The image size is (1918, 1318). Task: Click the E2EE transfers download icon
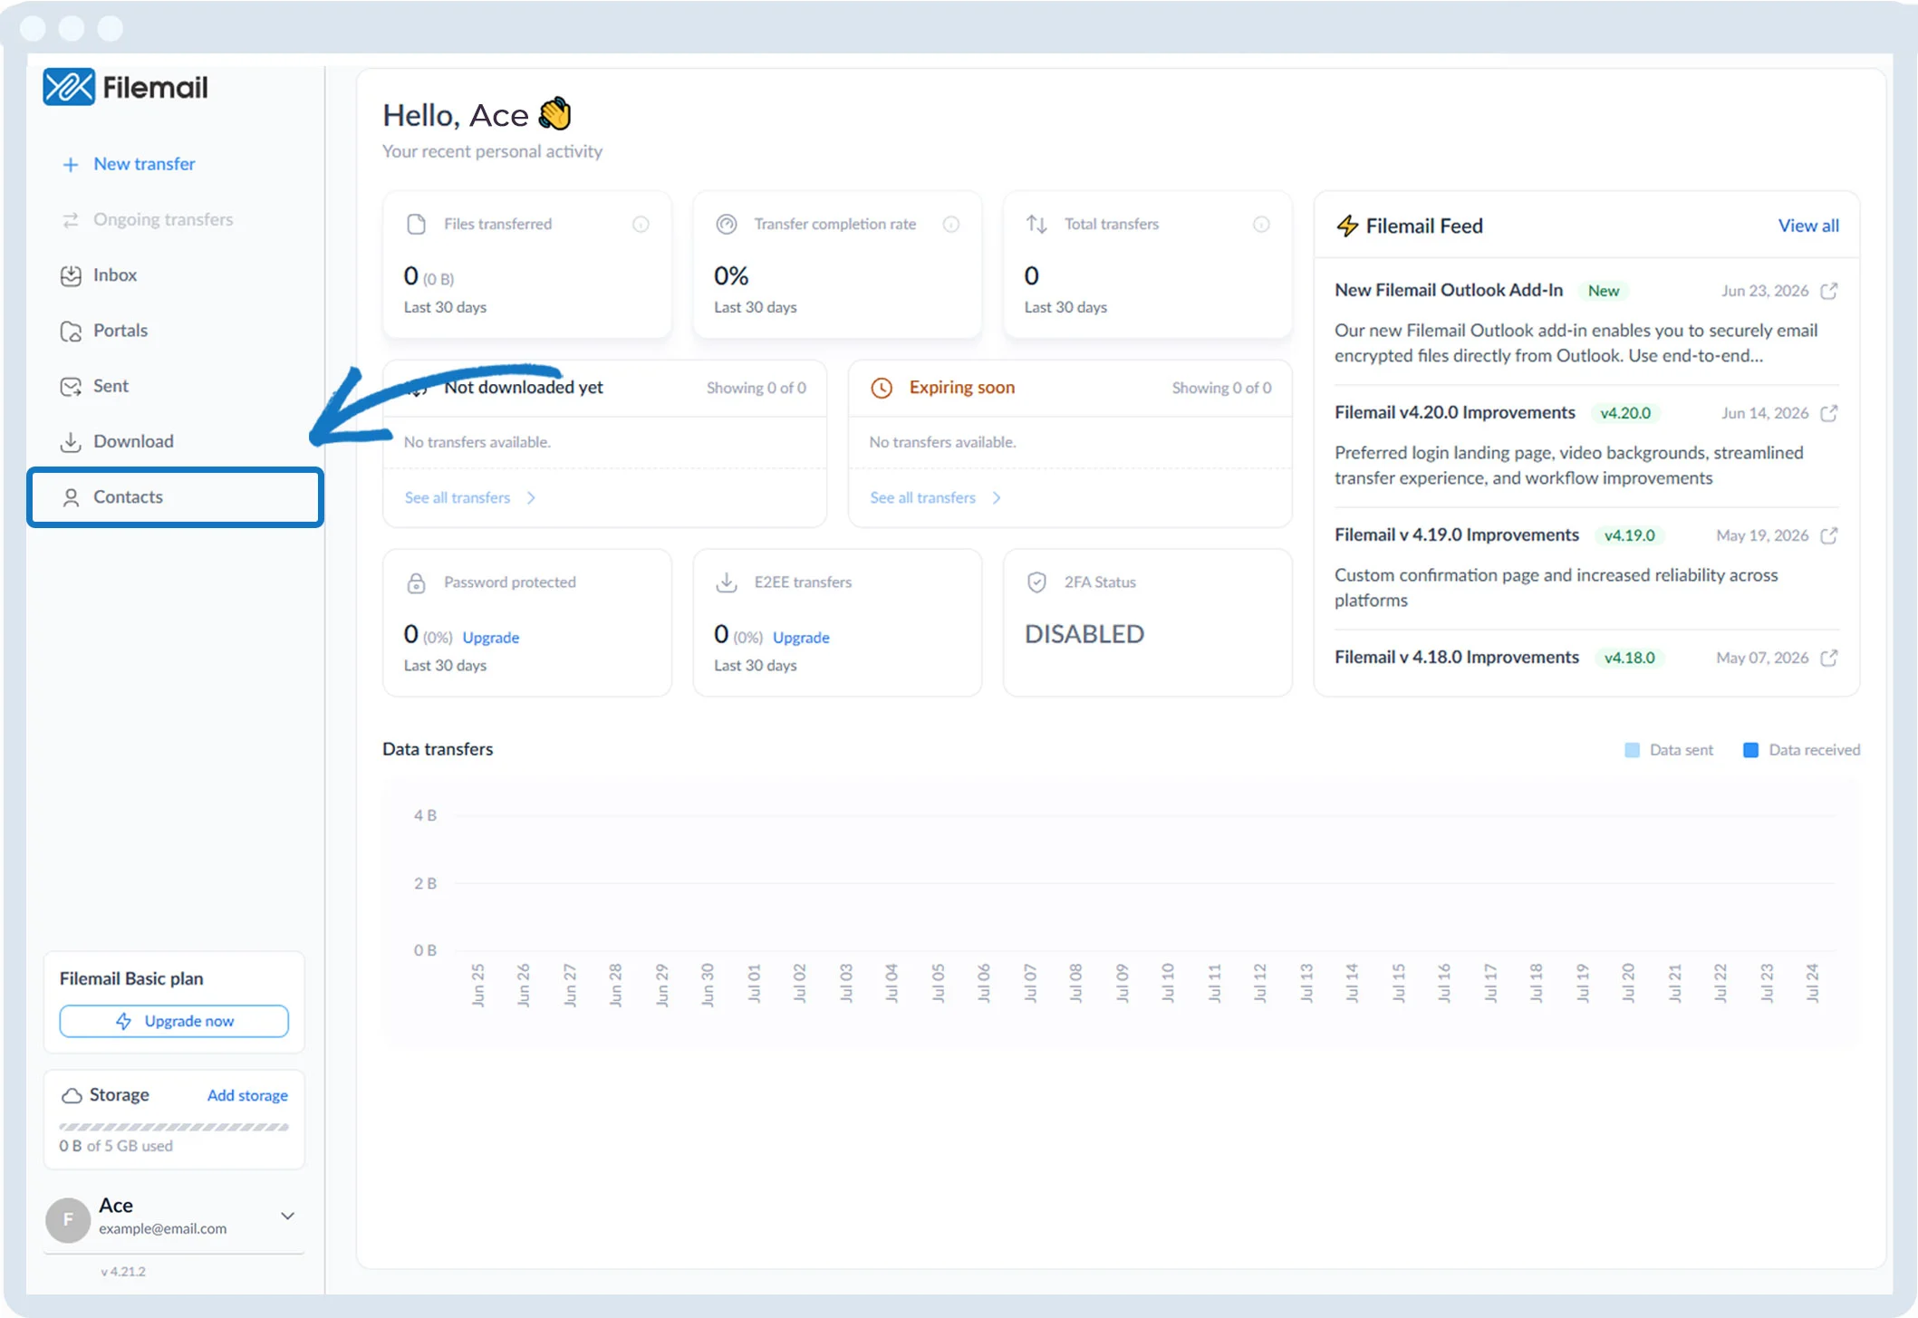click(x=727, y=582)
